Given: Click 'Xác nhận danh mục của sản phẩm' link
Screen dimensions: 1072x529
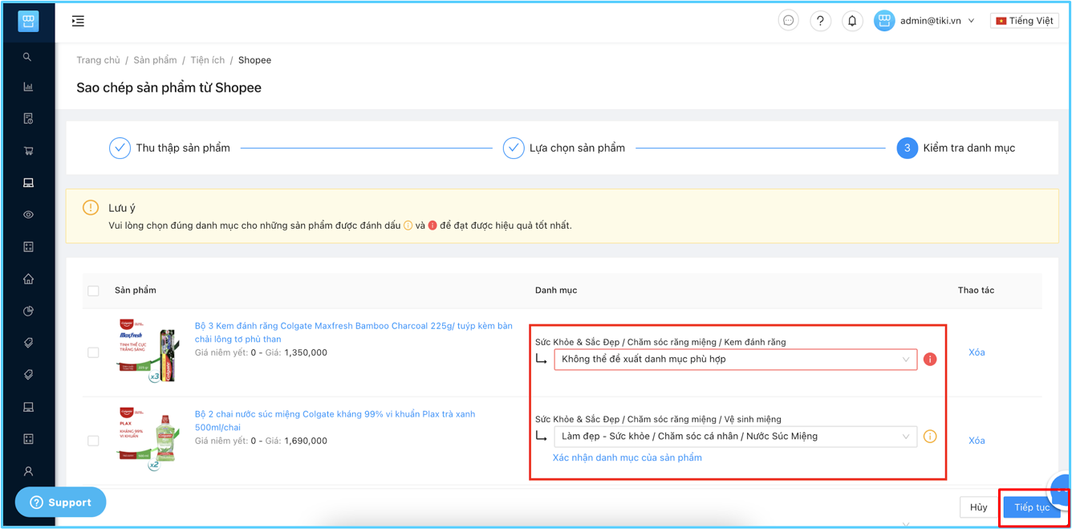Looking at the screenshot, I should tap(627, 458).
